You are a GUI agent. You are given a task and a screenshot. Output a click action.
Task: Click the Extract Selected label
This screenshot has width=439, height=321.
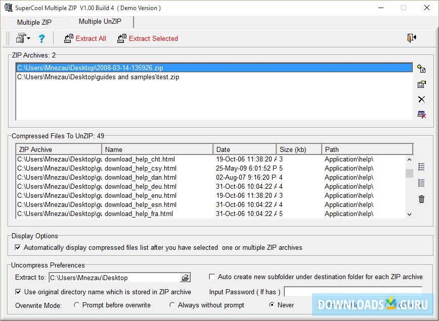click(x=153, y=38)
